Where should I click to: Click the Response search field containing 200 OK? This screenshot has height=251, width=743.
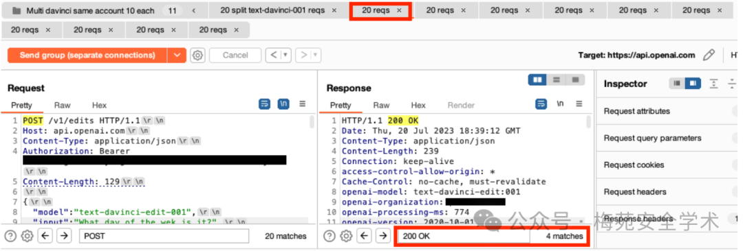[x=464, y=235]
